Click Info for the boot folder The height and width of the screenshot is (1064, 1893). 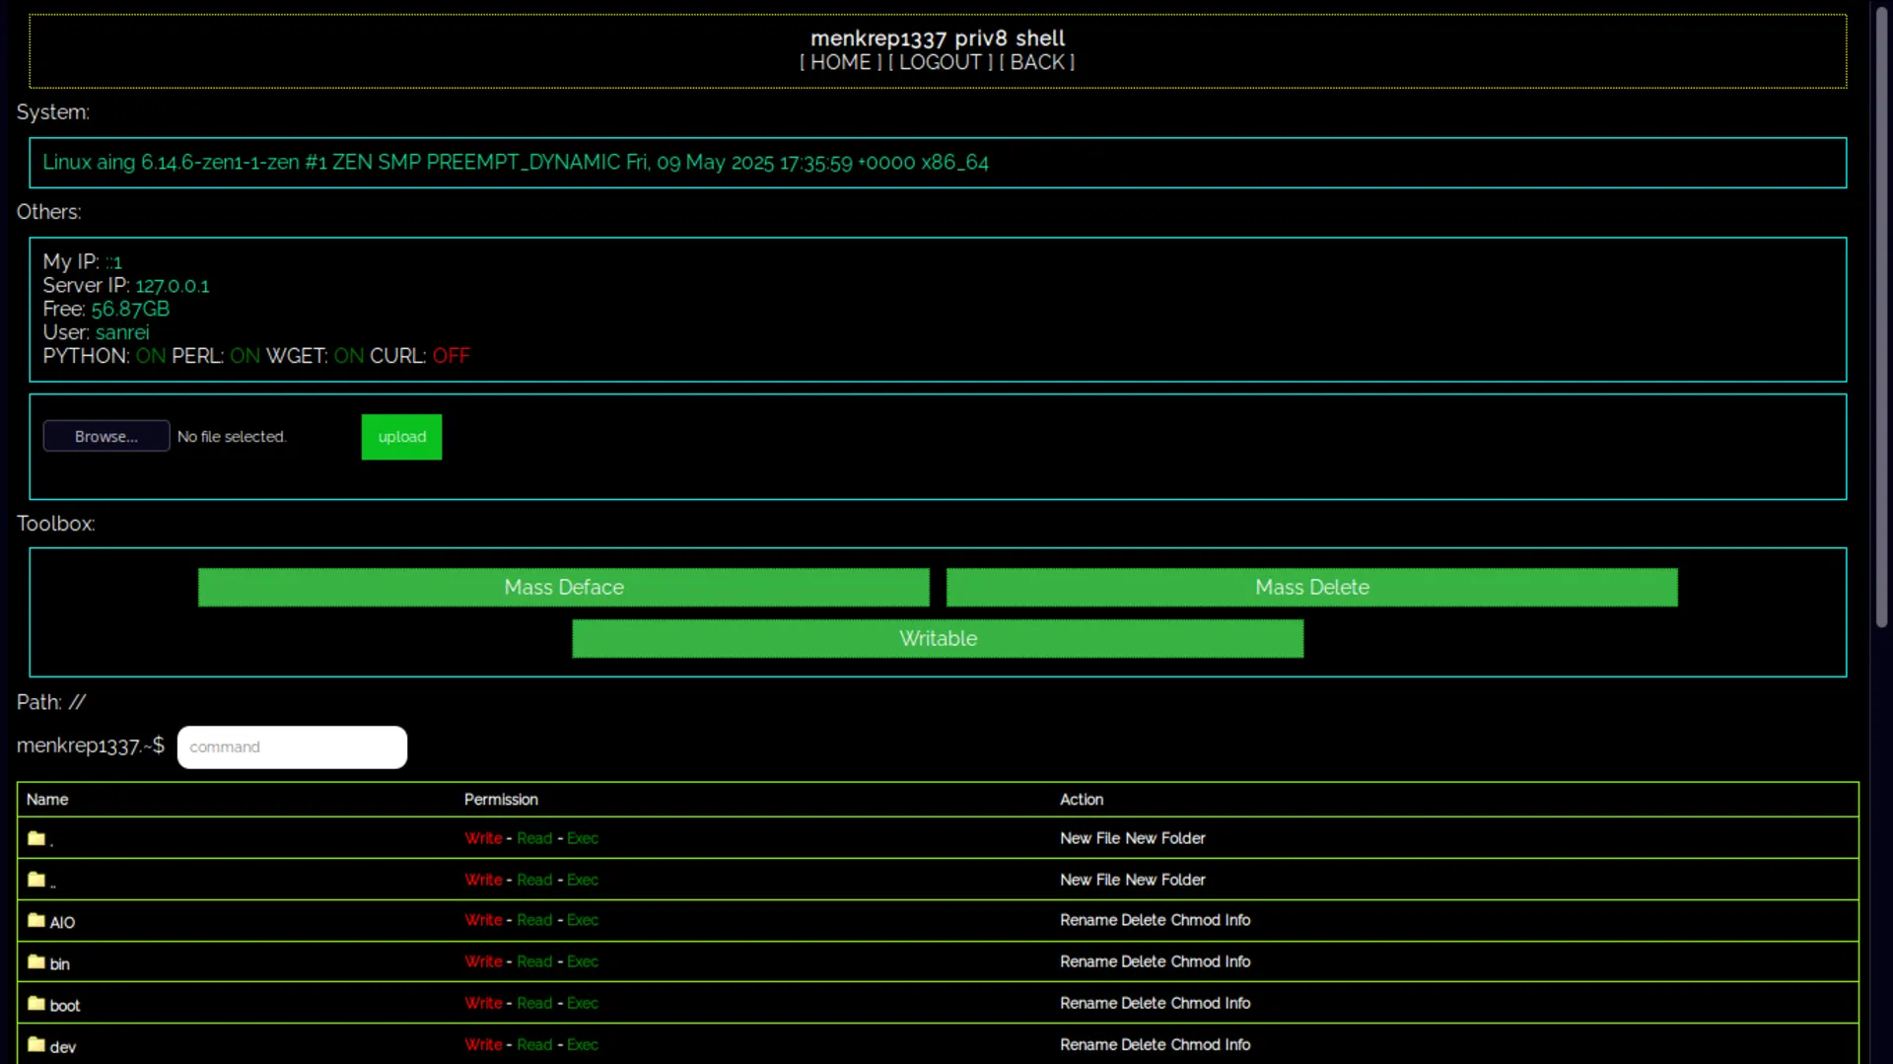click(x=1237, y=1003)
